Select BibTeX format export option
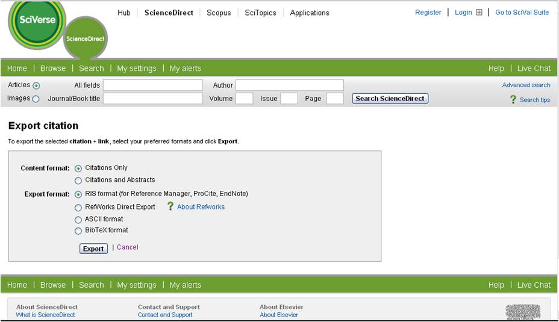Viewport: 559px width, 322px height. click(x=78, y=231)
